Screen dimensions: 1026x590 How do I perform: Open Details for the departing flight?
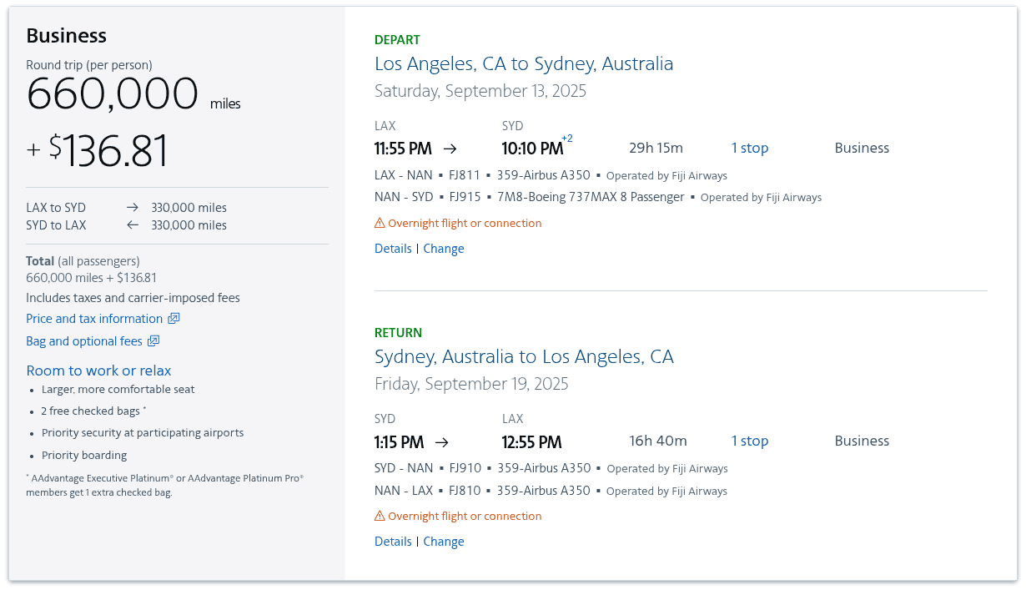[393, 248]
